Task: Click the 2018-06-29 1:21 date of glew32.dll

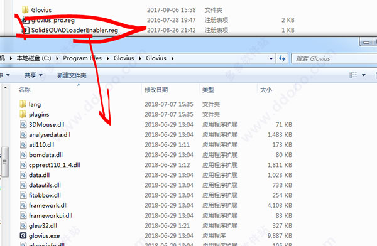Action: point(167,225)
